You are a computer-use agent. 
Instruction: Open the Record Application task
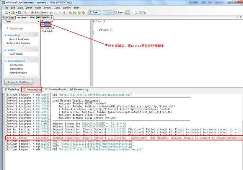click(19, 39)
